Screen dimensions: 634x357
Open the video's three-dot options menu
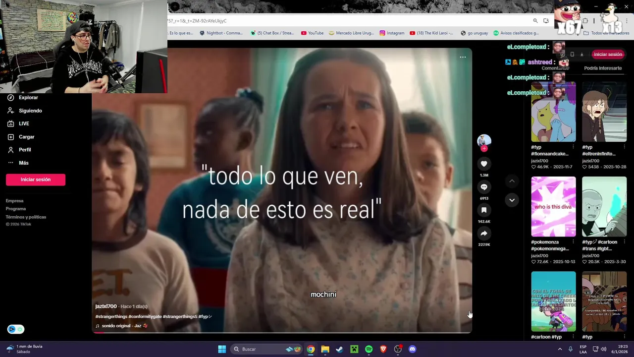pyautogui.click(x=463, y=57)
